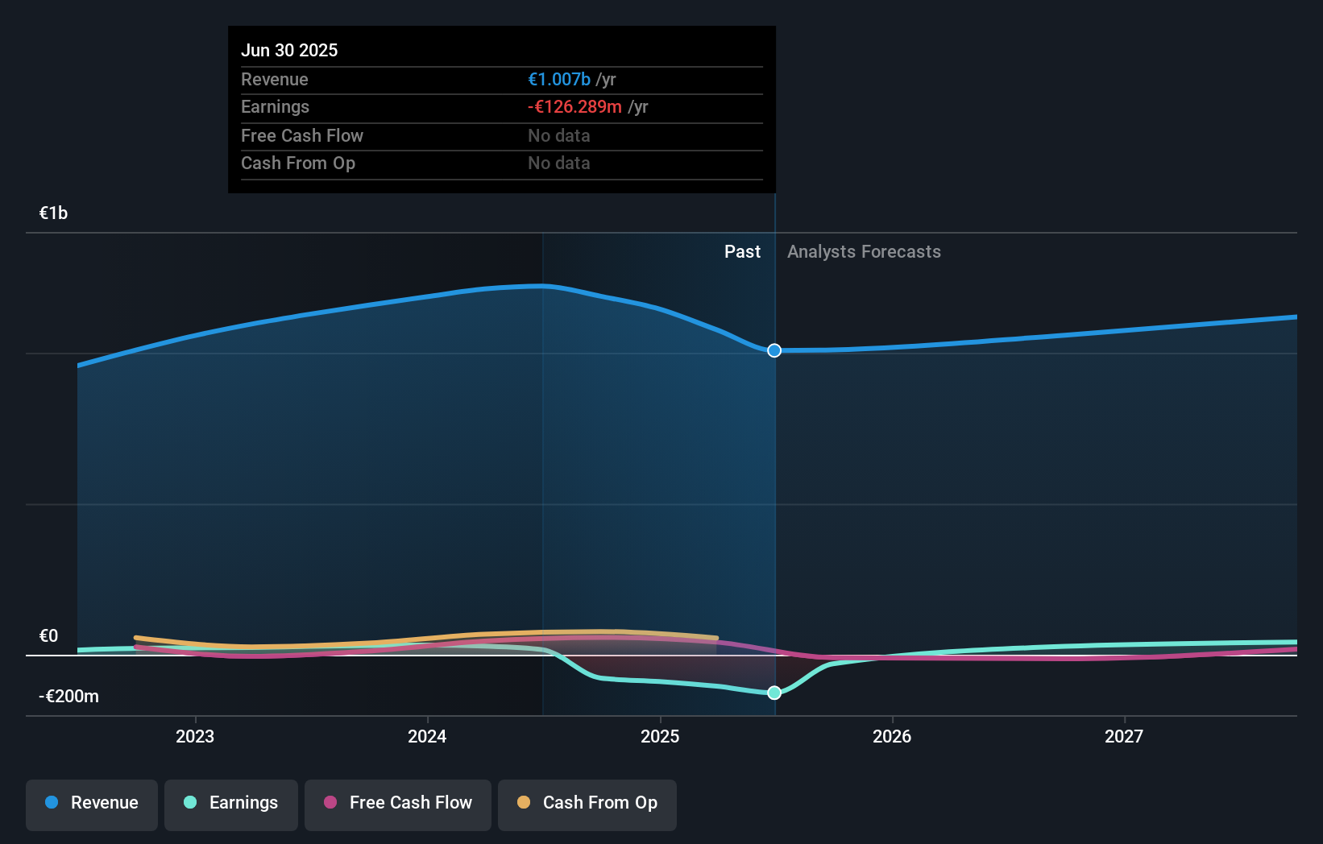
Task: Toggle the Revenue legend visibility
Action: pyautogui.click(x=91, y=803)
